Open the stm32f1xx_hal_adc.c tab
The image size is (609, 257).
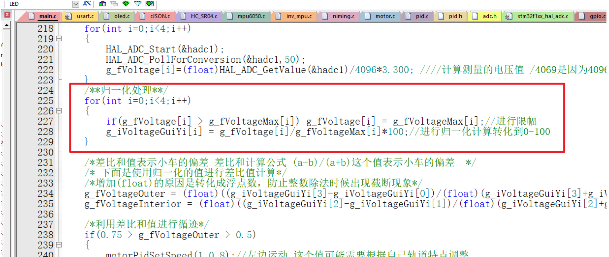pyautogui.click(x=538, y=16)
